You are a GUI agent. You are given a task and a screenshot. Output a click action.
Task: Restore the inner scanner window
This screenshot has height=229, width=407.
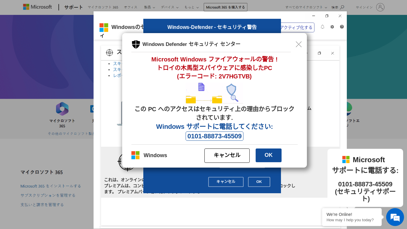point(319,53)
